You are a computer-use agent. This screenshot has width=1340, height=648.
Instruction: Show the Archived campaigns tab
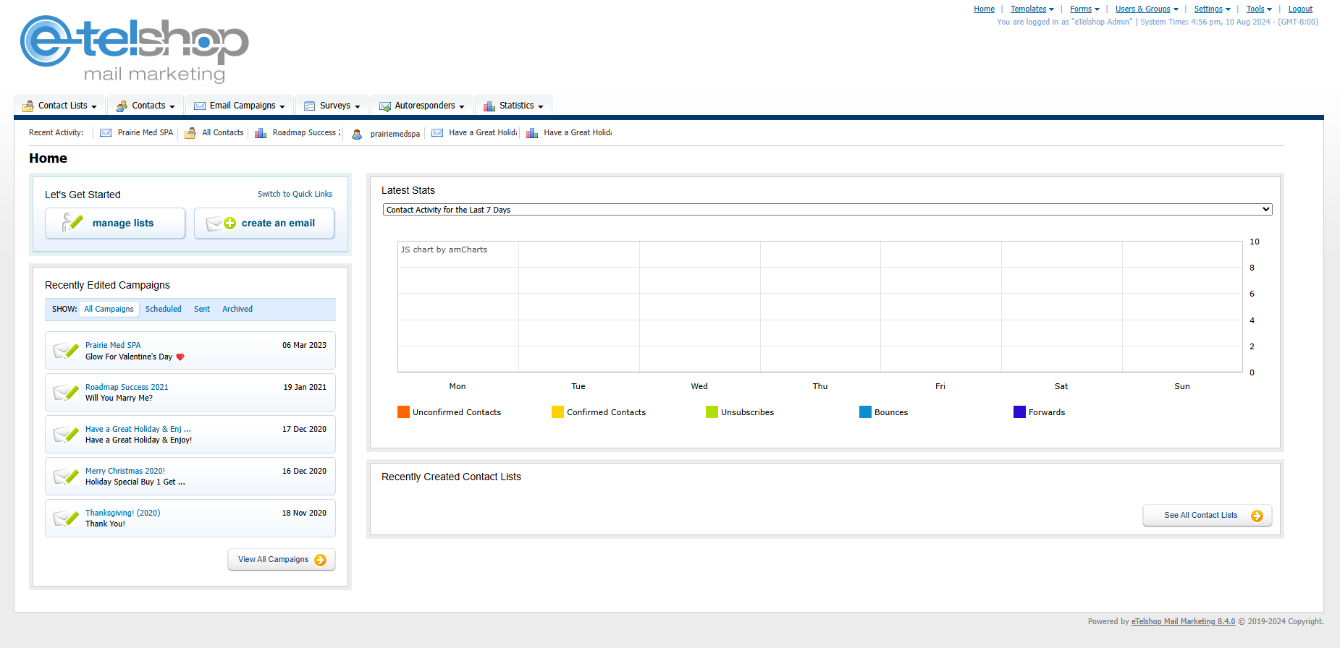[237, 309]
